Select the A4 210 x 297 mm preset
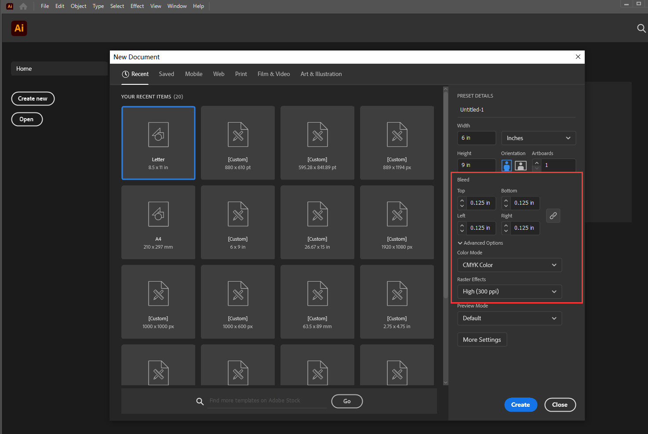Viewport: 648px width, 434px height. point(158,222)
